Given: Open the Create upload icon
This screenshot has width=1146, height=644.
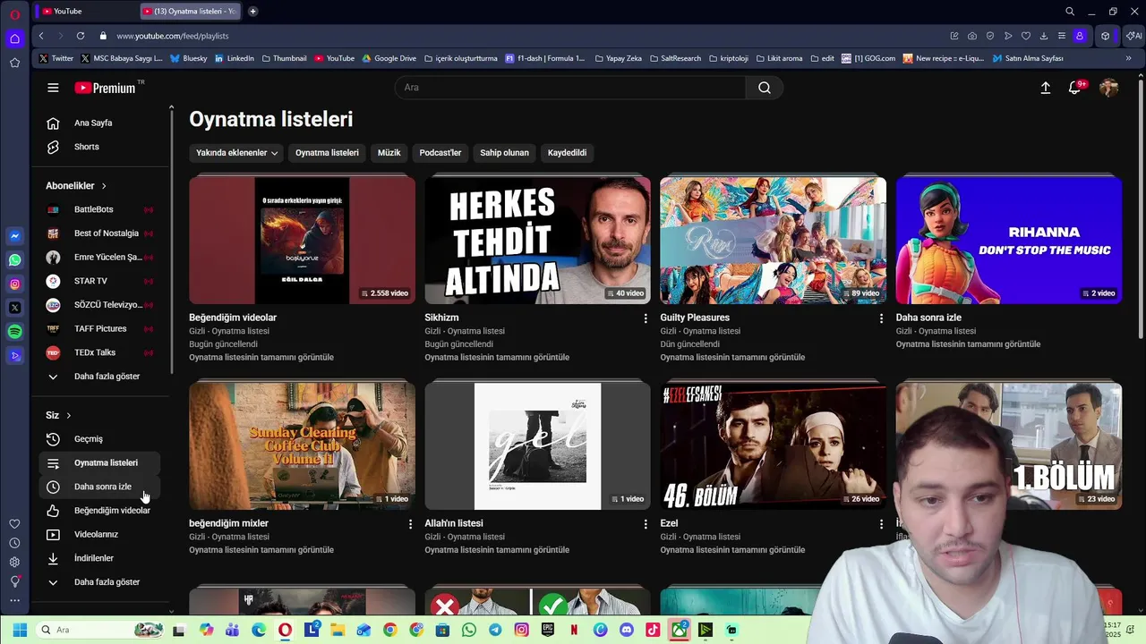Looking at the screenshot, I should 1045,88.
